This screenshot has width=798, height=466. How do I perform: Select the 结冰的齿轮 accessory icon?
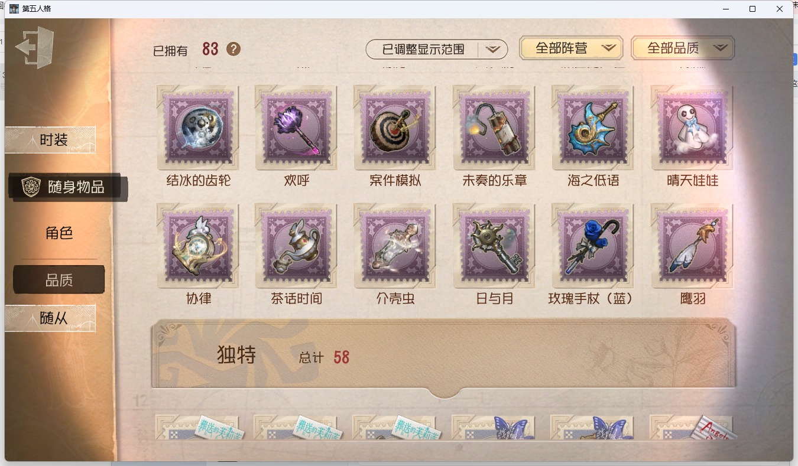click(x=198, y=128)
